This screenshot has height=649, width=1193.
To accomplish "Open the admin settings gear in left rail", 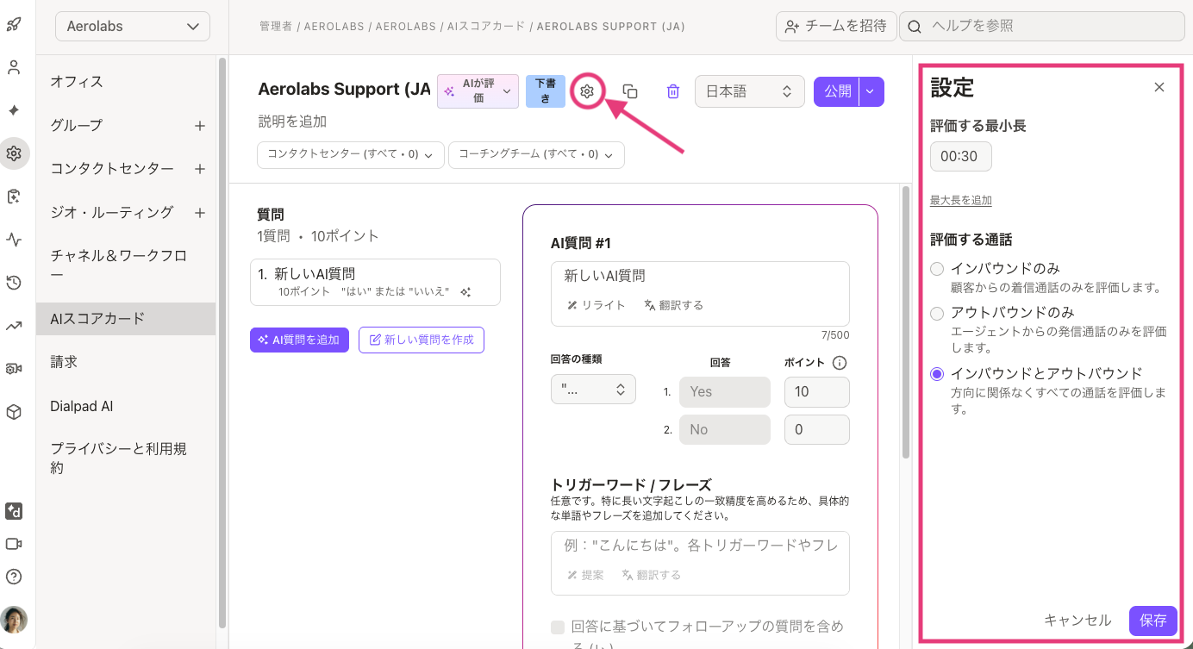I will coord(13,153).
